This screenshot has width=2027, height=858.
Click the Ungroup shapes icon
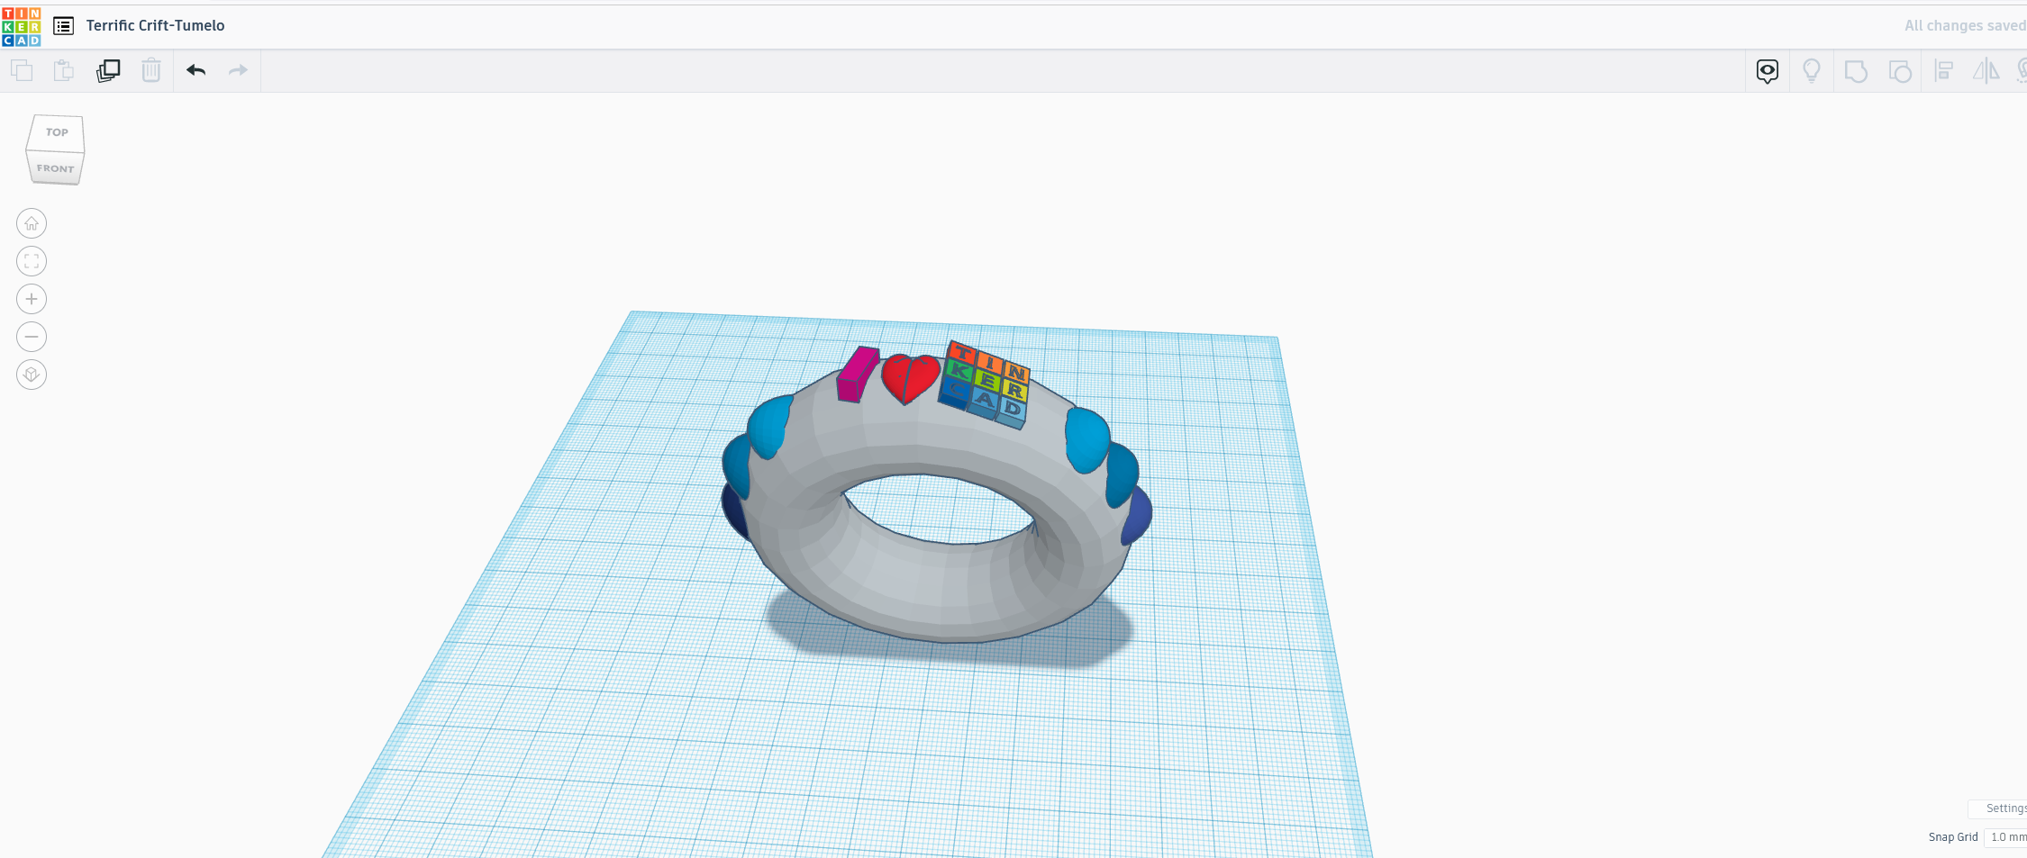click(x=1900, y=71)
